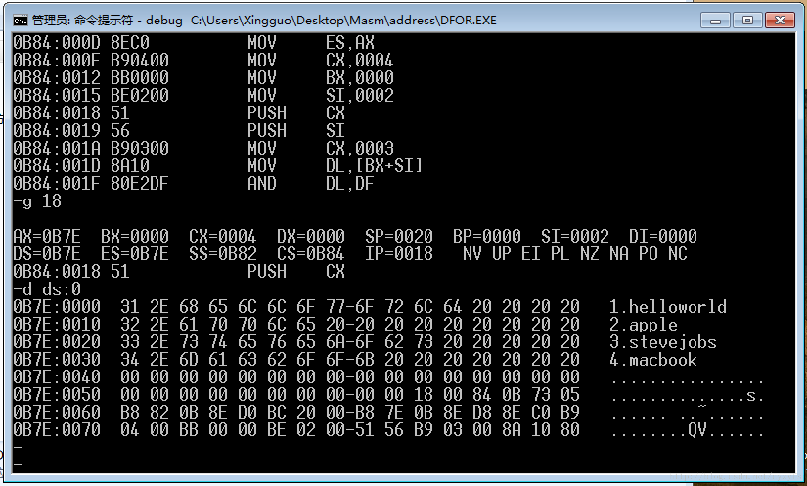Open the cmd system menu icon in title bar
The height and width of the screenshot is (486, 807).
coord(20,20)
